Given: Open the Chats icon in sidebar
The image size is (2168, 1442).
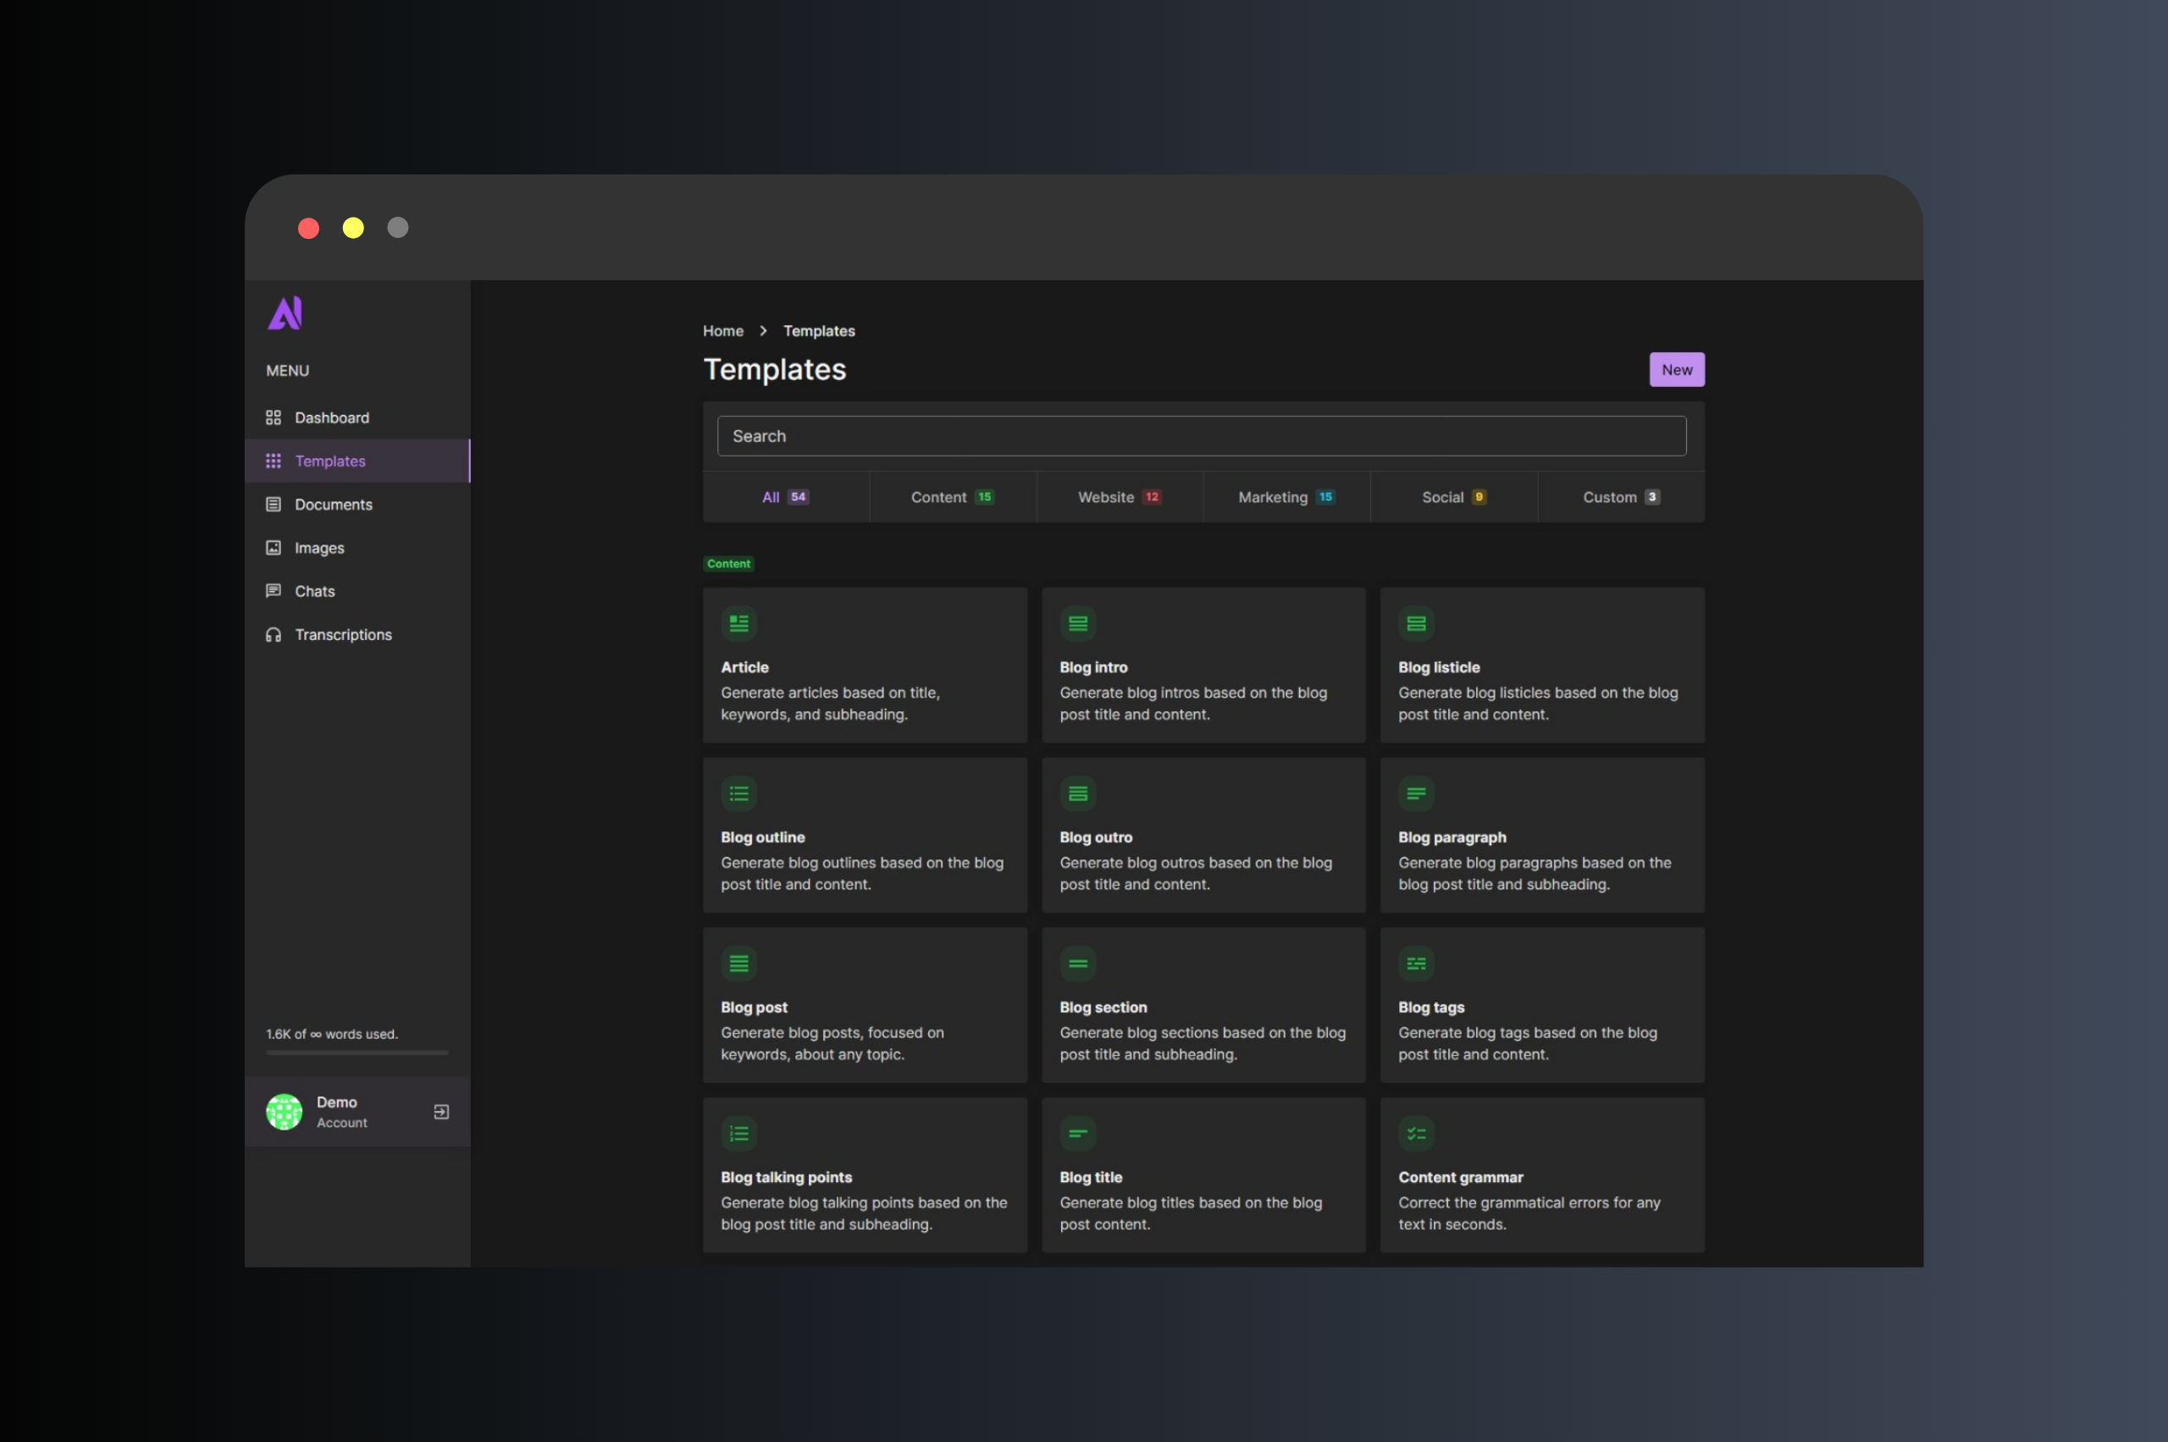Looking at the screenshot, I should point(274,591).
